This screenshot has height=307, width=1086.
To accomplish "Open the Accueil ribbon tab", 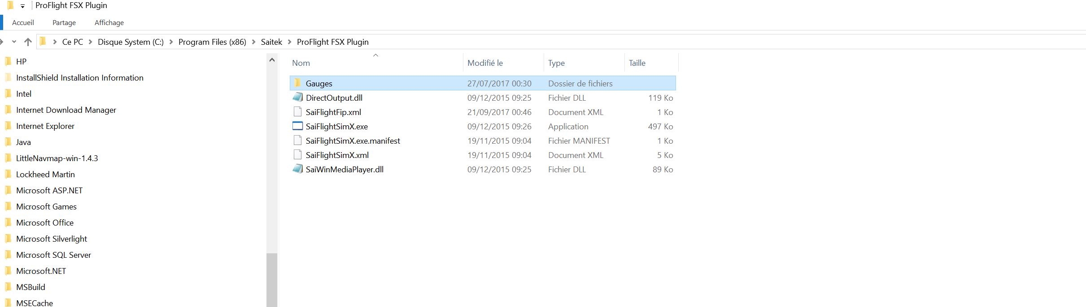I will coord(23,22).
